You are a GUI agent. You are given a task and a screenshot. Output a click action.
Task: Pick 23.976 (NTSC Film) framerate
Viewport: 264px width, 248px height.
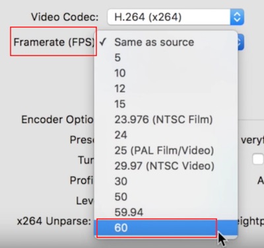click(x=166, y=120)
